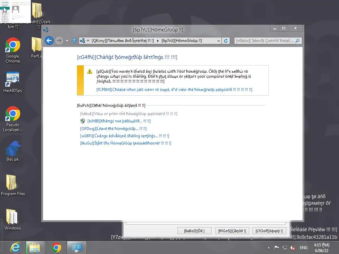Open the Windows desktop folder
The height and width of the screenshot is (254, 339).
[x=13, y=220]
